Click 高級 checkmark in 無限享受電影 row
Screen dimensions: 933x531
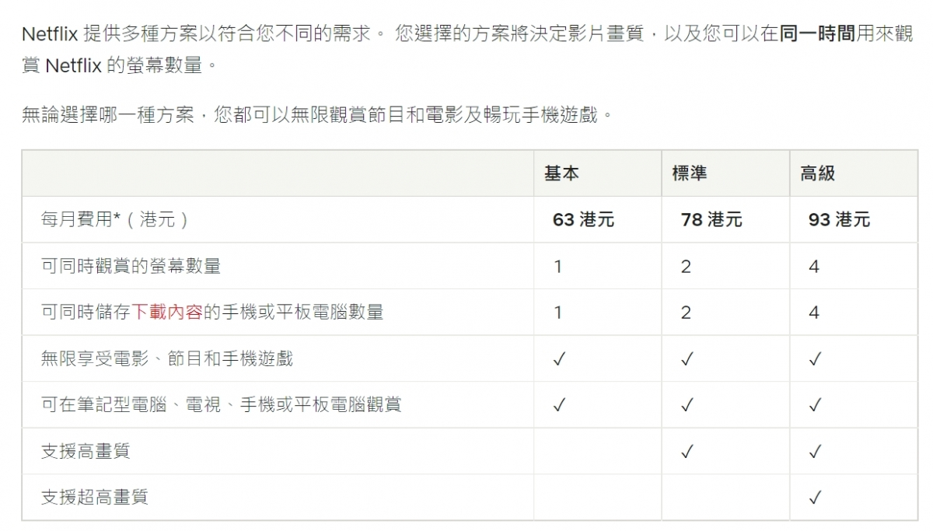pyautogui.click(x=815, y=358)
